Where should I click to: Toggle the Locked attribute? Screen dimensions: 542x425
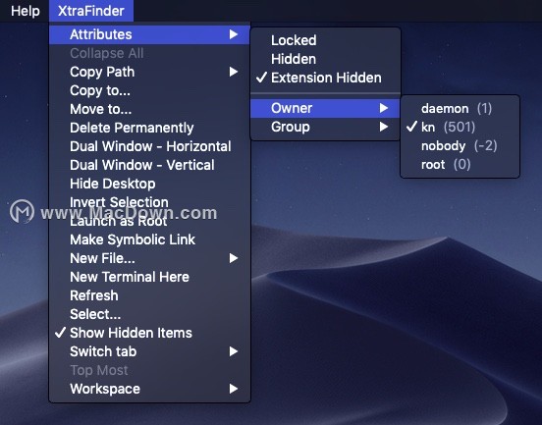click(325, 40)
